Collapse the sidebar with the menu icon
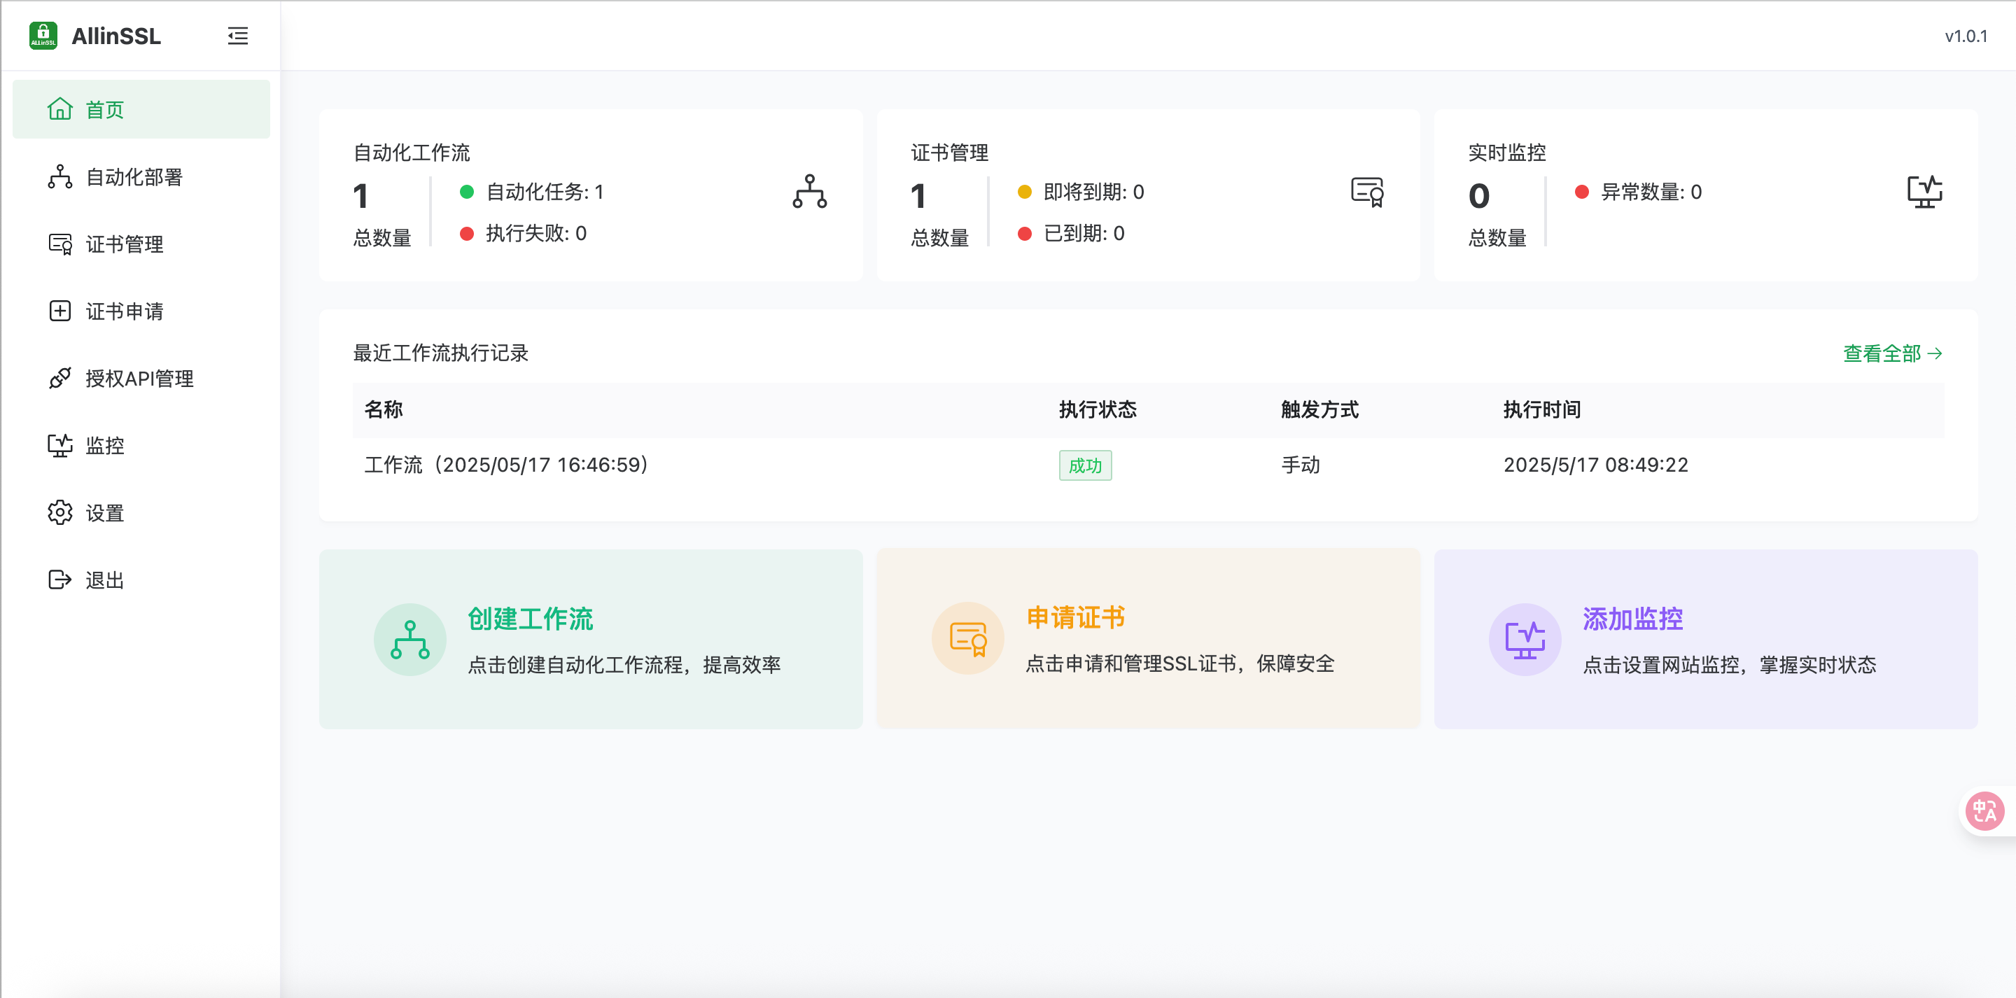Viewport: 2016px width, 998px height. pos(238,36)
